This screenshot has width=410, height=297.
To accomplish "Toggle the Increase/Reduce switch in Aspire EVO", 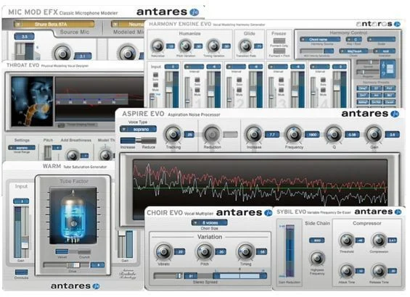I will click(x=138, y=141).
